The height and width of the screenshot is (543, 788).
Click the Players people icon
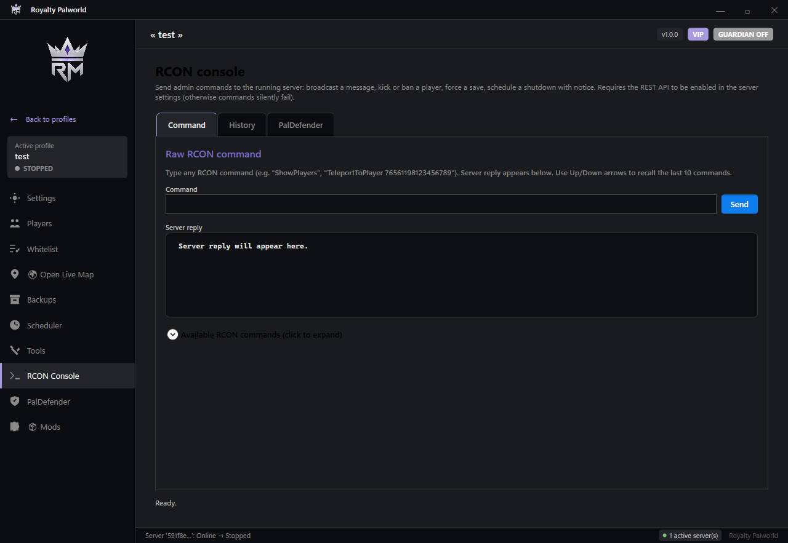pyautogui.click(x=15, y=223)
